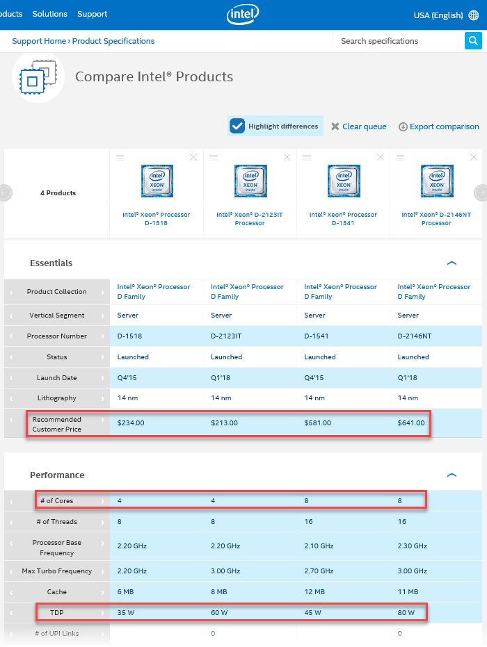Select the Q1'18 launch date for D-2123IT

click(220, 377)
